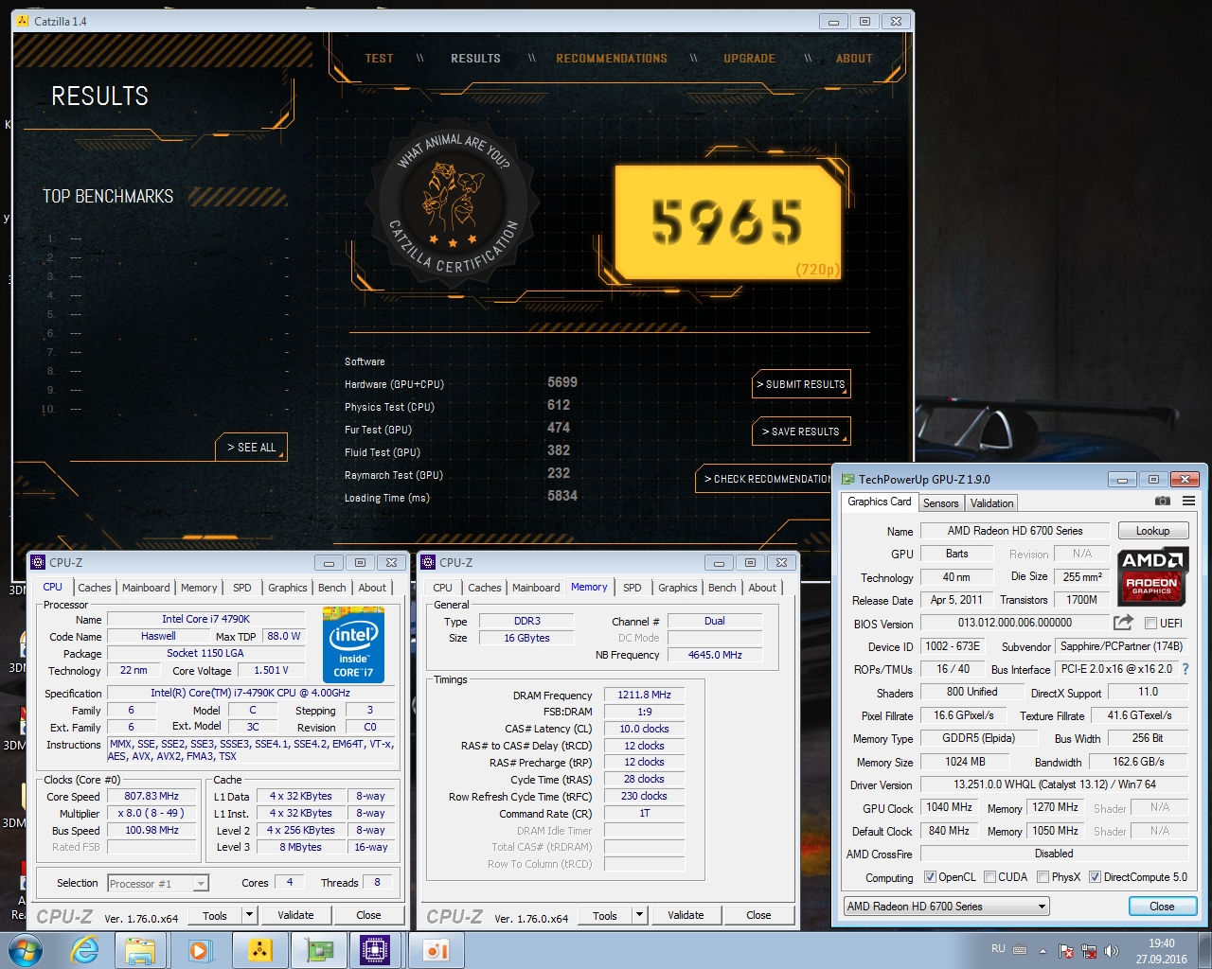Switch to Catzilla taskbar icon
1212x969 pixels.
click(x=258, y=950)
